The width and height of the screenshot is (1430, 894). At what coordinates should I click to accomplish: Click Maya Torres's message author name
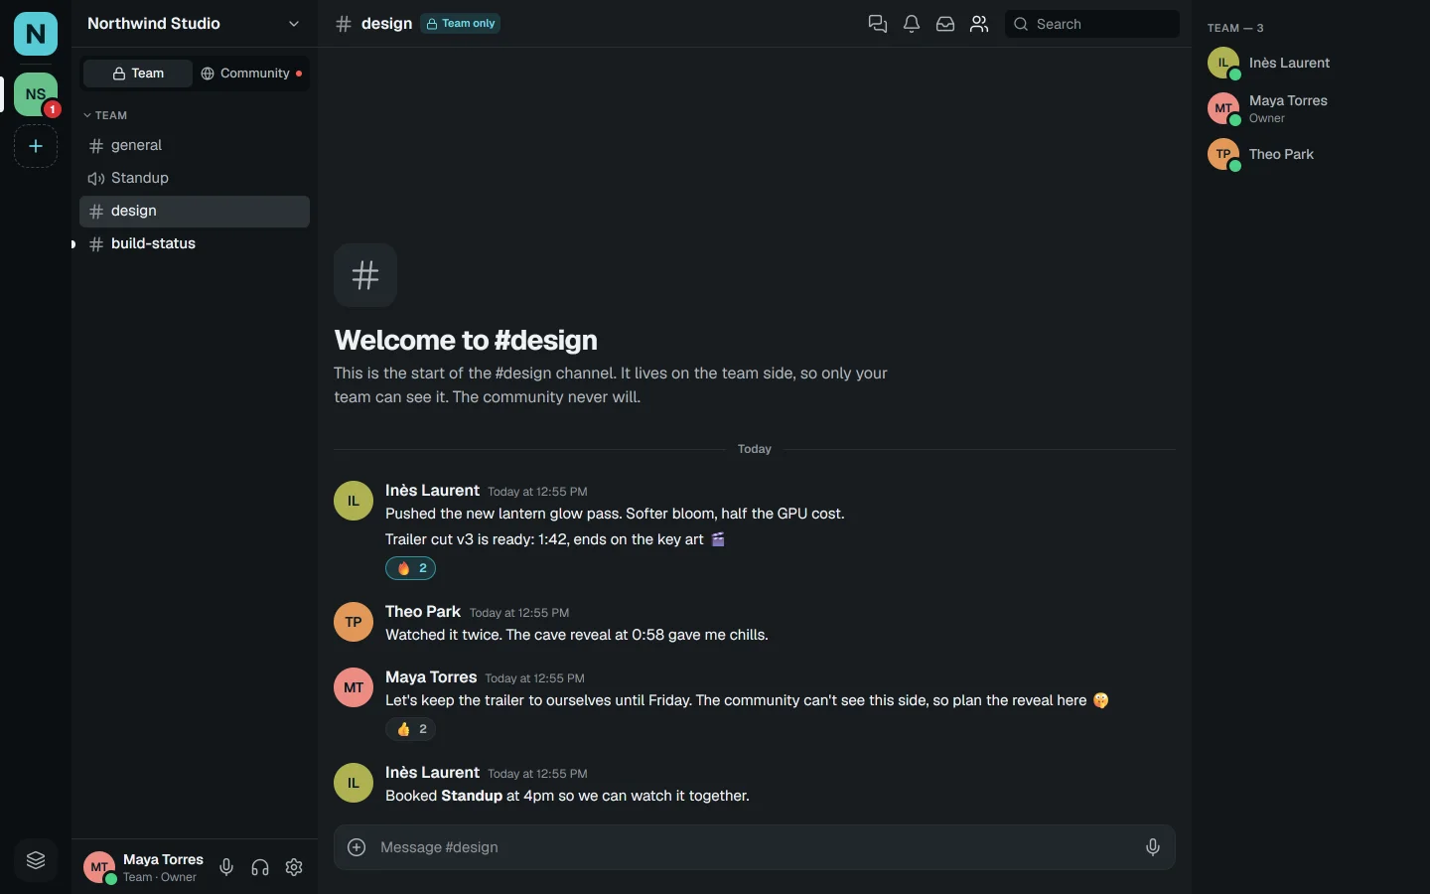[x=431, y=677]
